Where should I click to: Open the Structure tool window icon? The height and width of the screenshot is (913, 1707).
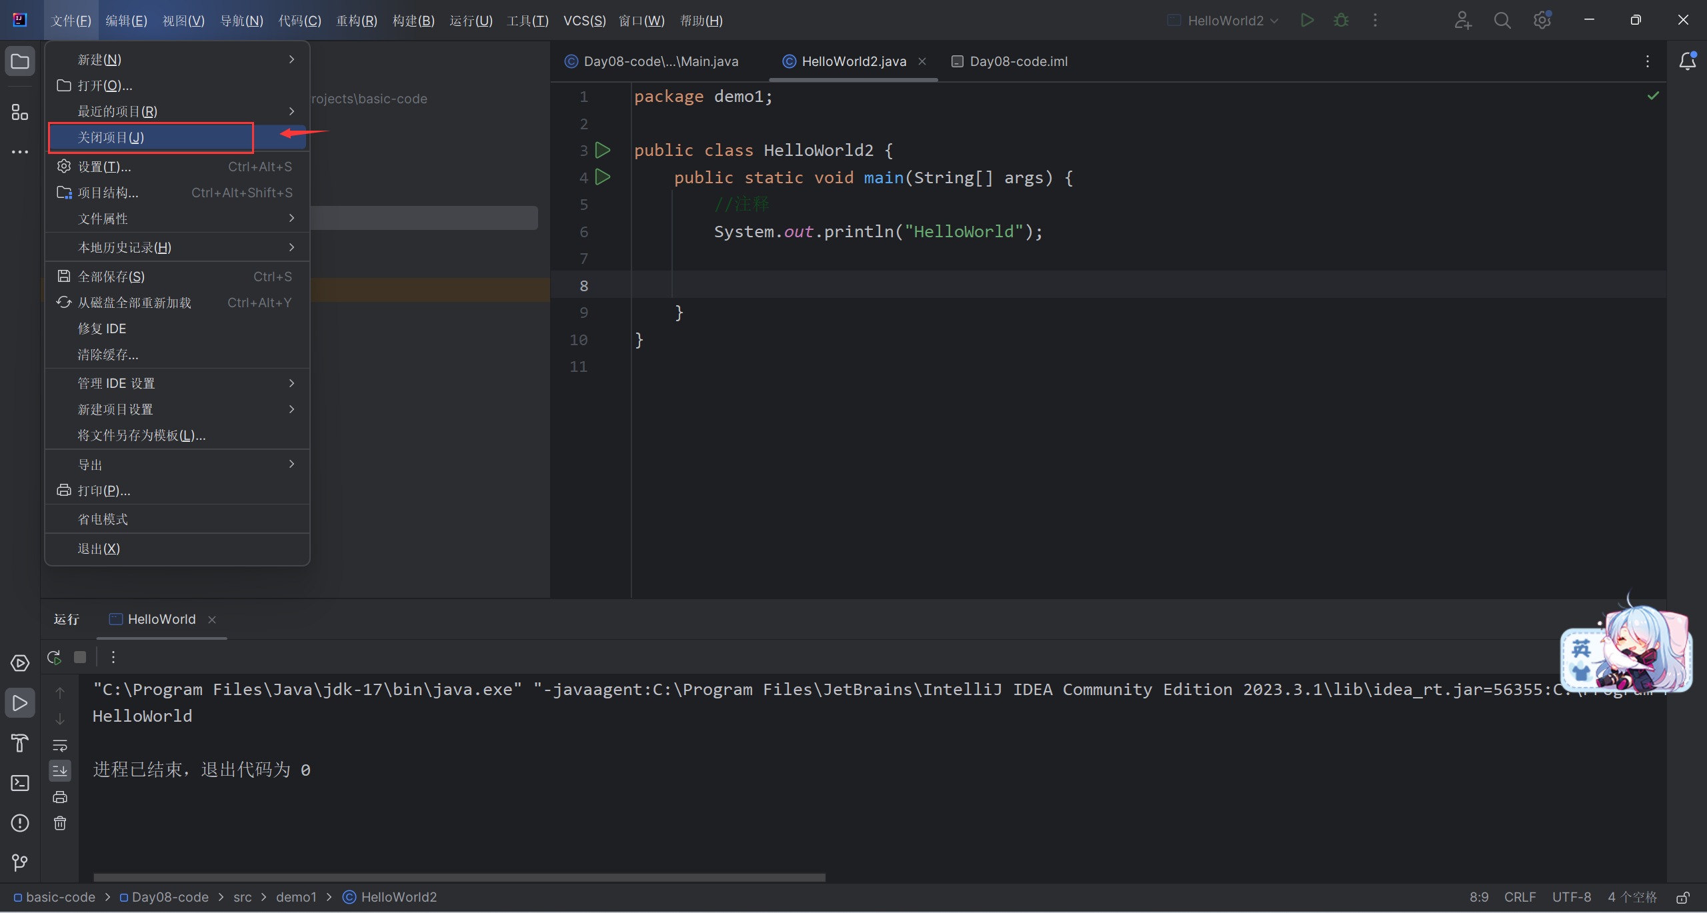click(20, 112)
